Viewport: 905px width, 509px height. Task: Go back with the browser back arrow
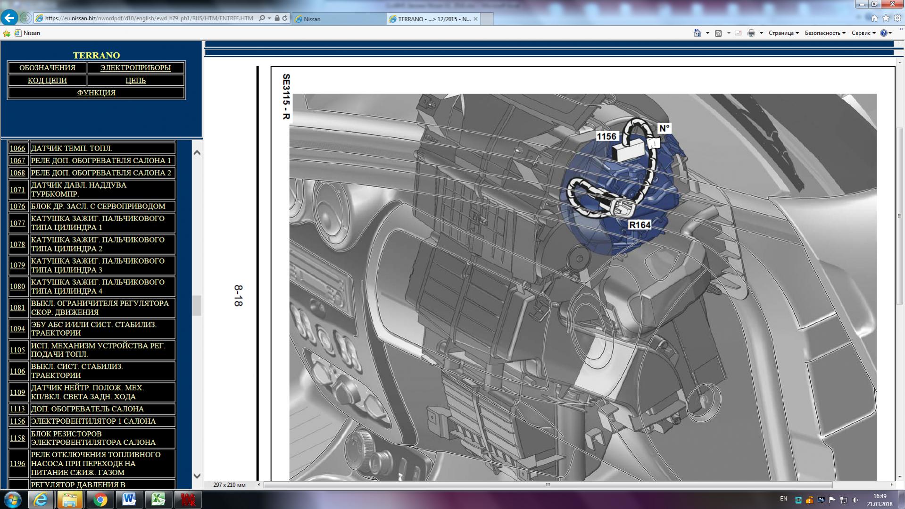[x=9, y=18]
